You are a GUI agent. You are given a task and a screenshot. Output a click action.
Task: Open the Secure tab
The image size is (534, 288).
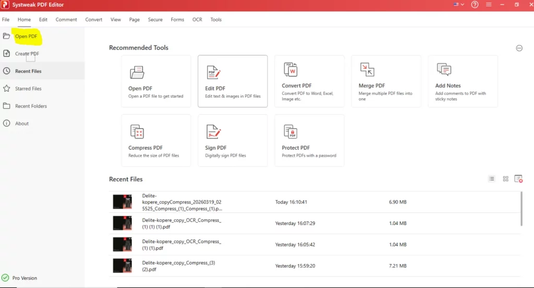tap(155, 19)
